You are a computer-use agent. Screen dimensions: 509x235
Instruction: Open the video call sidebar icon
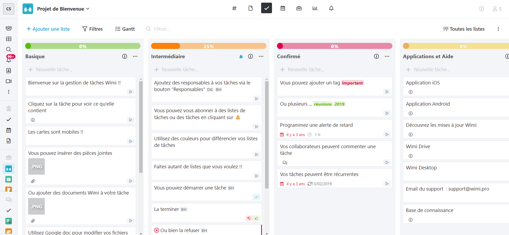pos(9,81)
